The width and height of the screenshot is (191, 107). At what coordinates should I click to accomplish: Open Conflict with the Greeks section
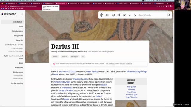tap(14, 45)
